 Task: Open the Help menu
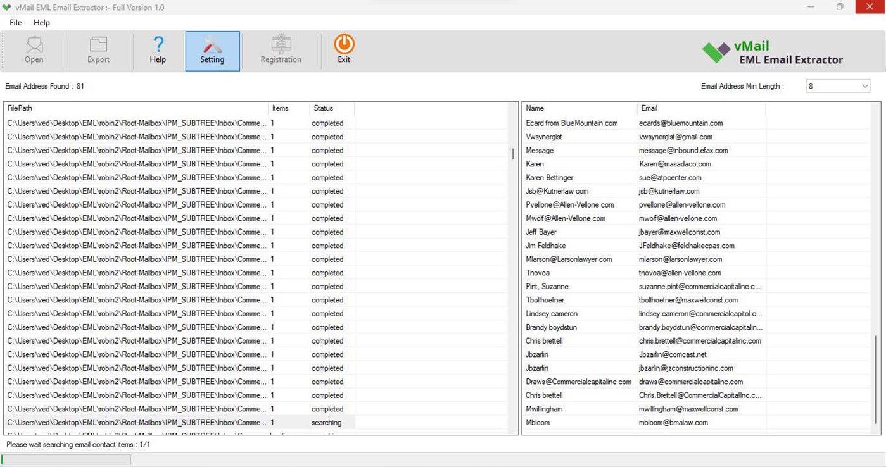(x=41, y=22)
